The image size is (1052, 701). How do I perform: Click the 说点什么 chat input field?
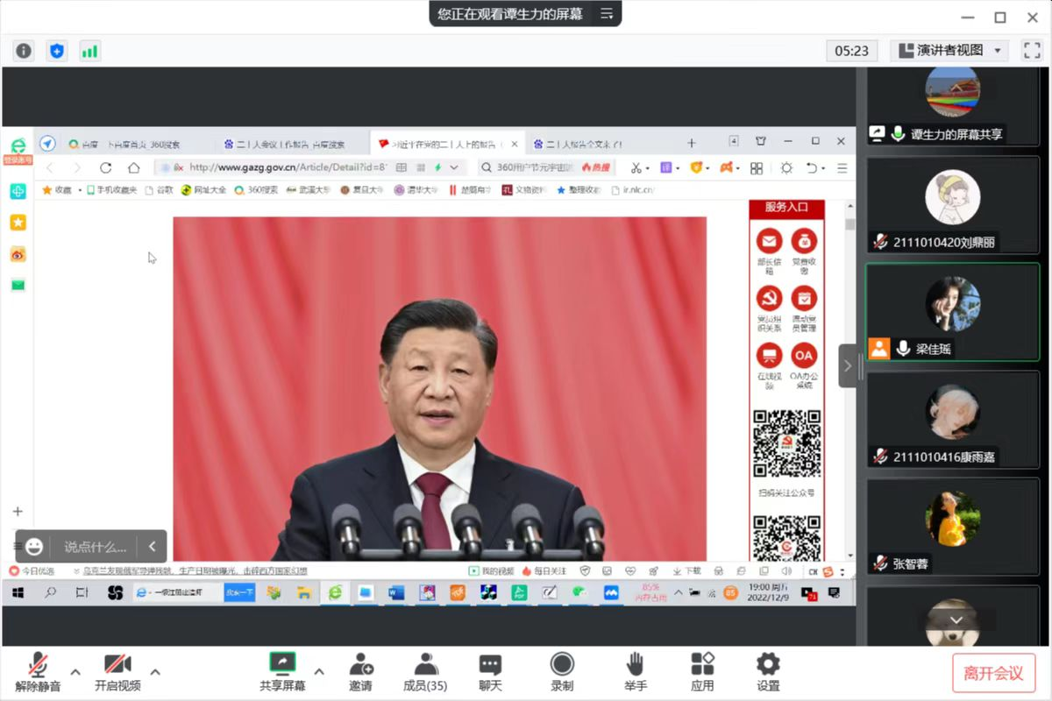[x=95, y=547]
